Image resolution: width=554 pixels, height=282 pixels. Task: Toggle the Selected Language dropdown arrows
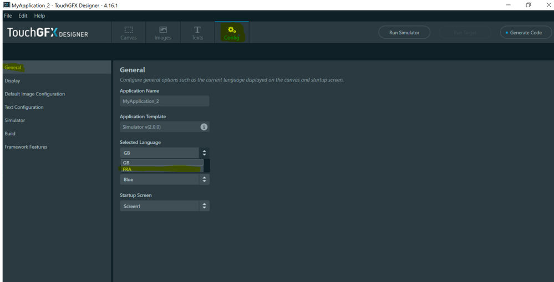[x=204, y=153]
